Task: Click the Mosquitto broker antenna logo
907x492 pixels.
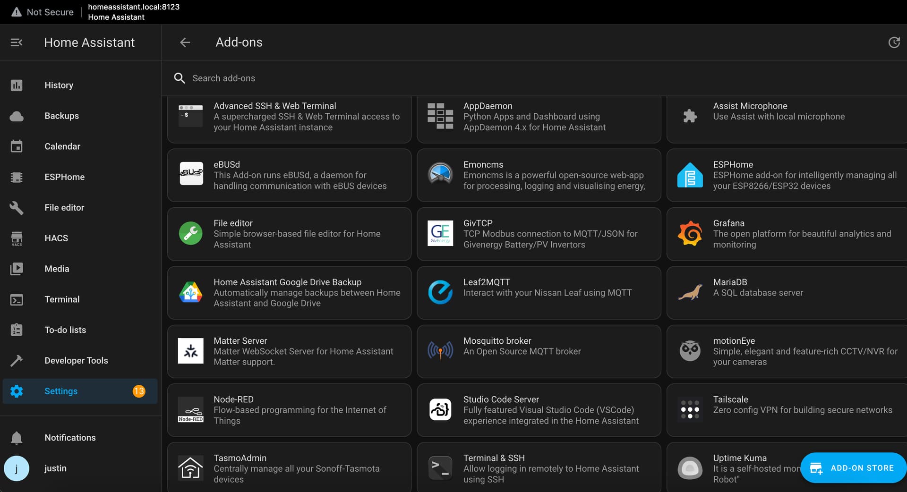Action: coord(440,351)
